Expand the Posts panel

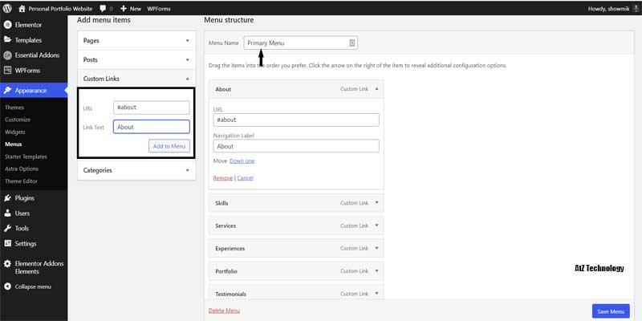[x=188, y=59]
